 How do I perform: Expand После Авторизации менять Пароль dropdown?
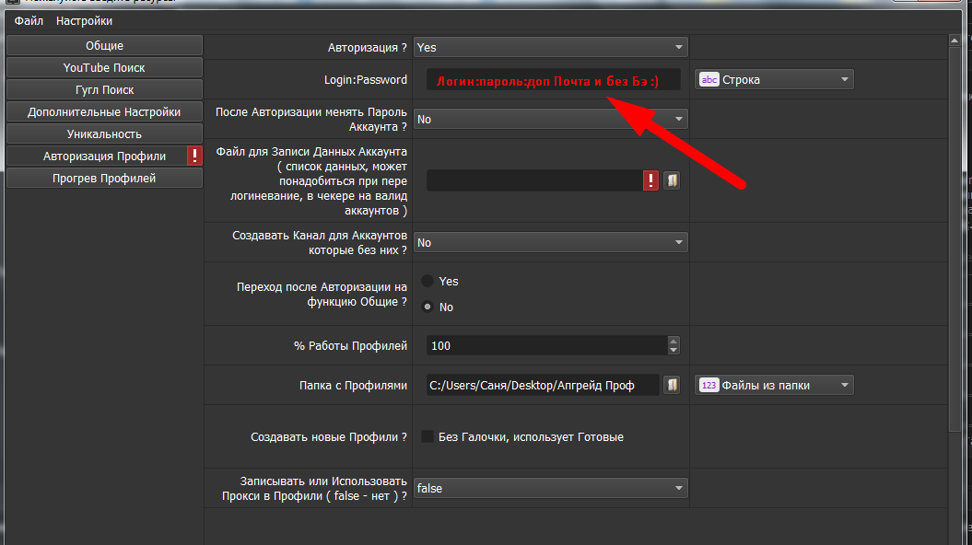tap(550, 119)
